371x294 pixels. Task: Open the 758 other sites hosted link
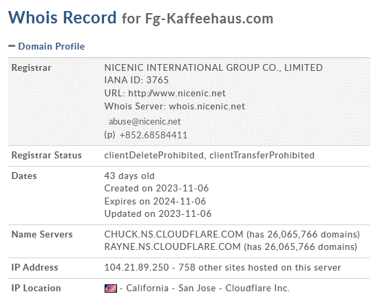pos(259,267)
